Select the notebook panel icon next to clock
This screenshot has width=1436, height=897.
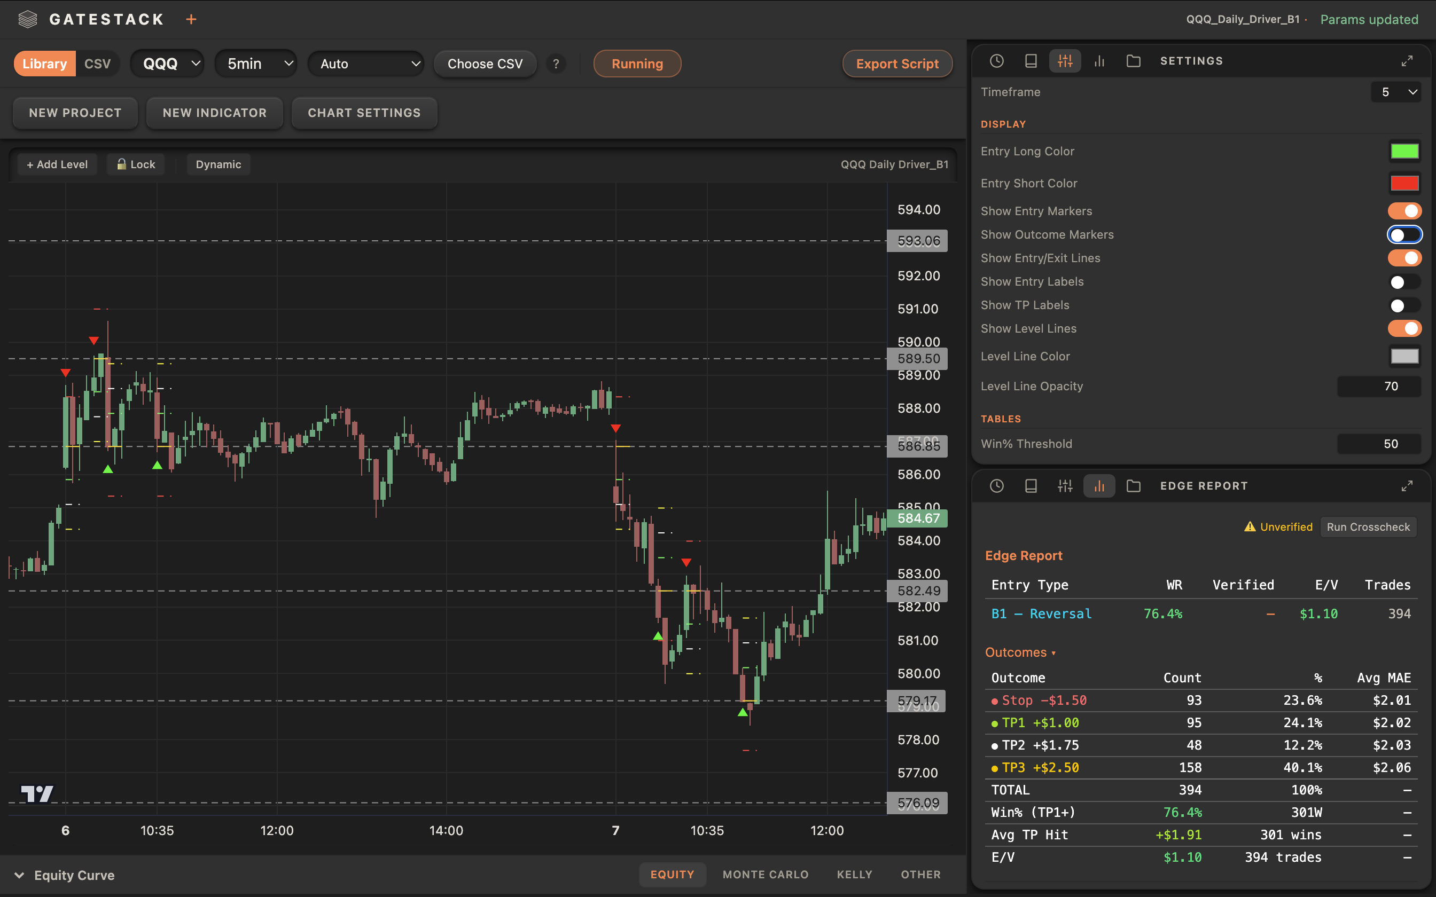coord(1031,60)
